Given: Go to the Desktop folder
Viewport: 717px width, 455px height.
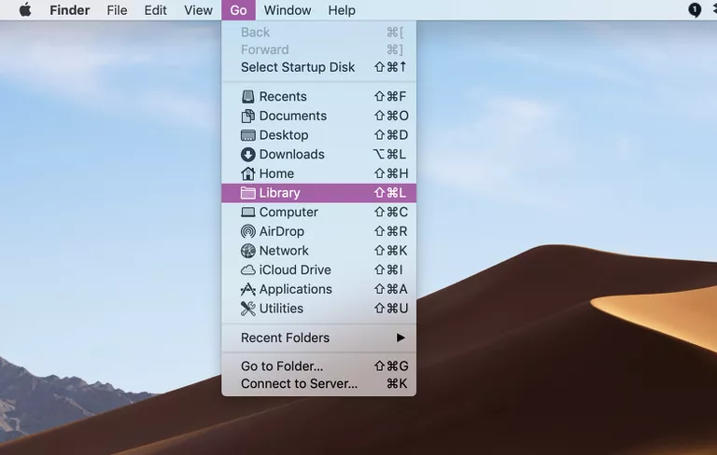Looking at the screenshot, I should pyautogui.click(x=318, y=135).
